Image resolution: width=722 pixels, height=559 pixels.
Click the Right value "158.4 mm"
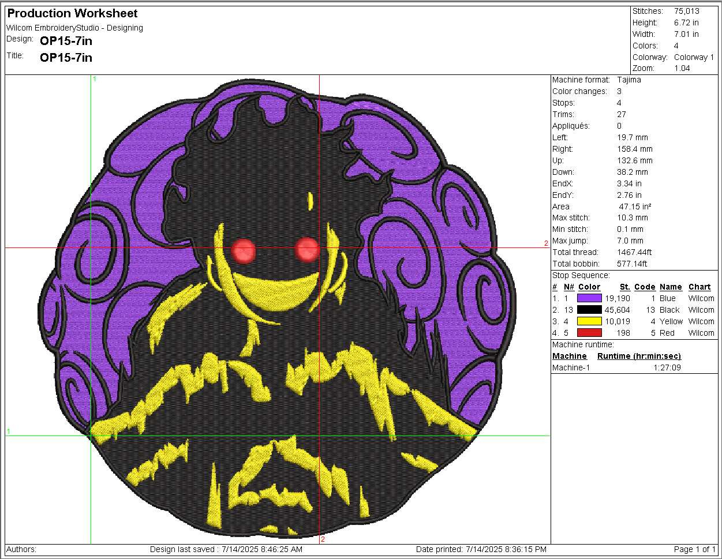click(x=635, y=149)
